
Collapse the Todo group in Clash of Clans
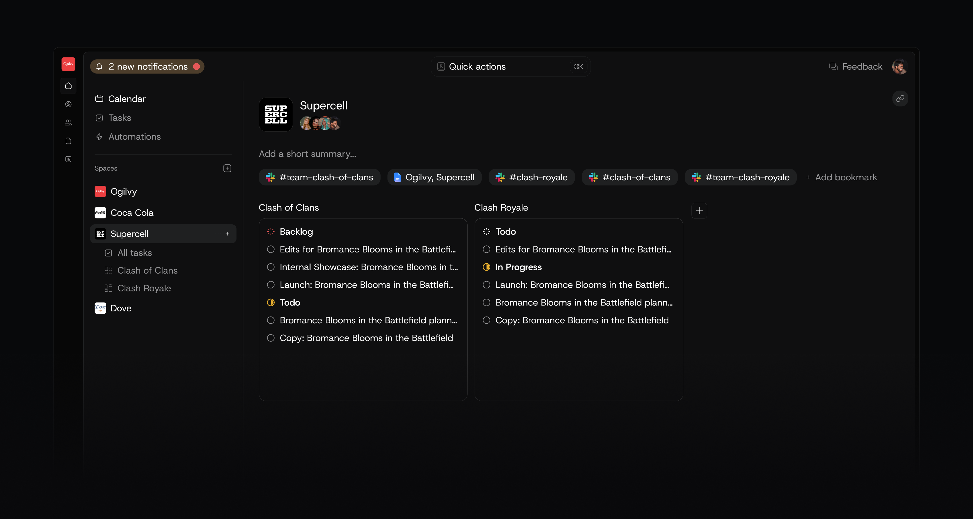290,302
